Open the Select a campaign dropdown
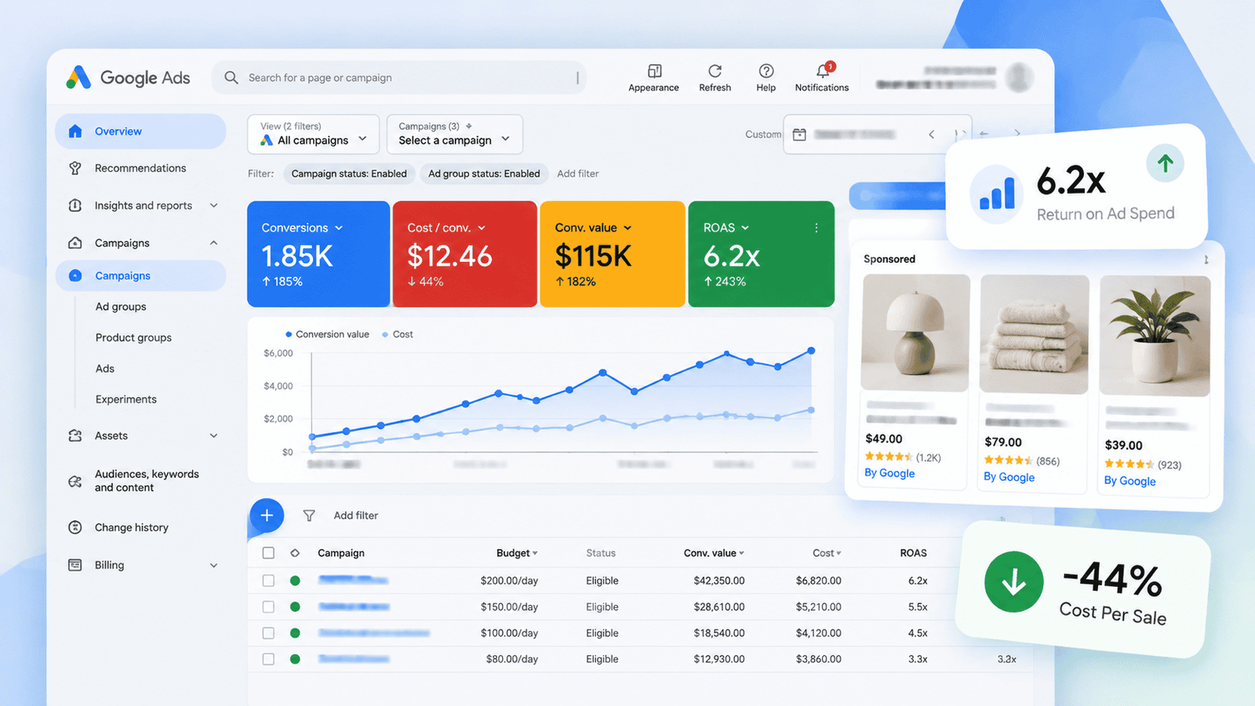This screenshot has width=1255, height=706. [455, 134]
